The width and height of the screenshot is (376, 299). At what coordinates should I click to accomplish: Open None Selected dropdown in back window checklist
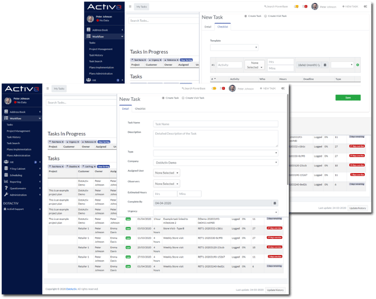[254, 65]
